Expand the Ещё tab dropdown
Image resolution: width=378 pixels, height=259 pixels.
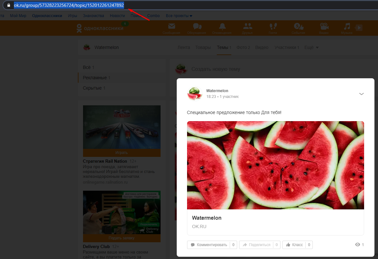[311, 47]
